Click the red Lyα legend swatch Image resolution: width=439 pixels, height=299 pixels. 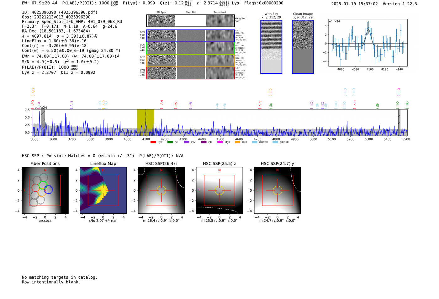click(153, 142)
